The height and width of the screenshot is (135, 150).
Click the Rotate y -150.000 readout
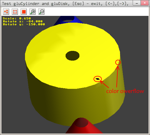tap(24, 24)
